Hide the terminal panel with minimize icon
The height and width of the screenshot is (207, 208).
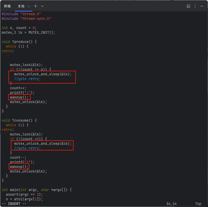click(x=202, y=6)
